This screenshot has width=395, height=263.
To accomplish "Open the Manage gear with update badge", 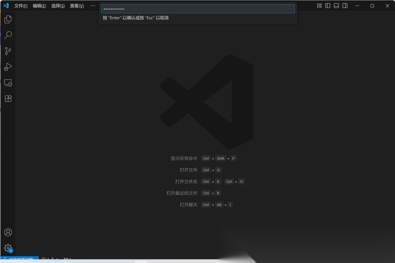I will 8,248.
